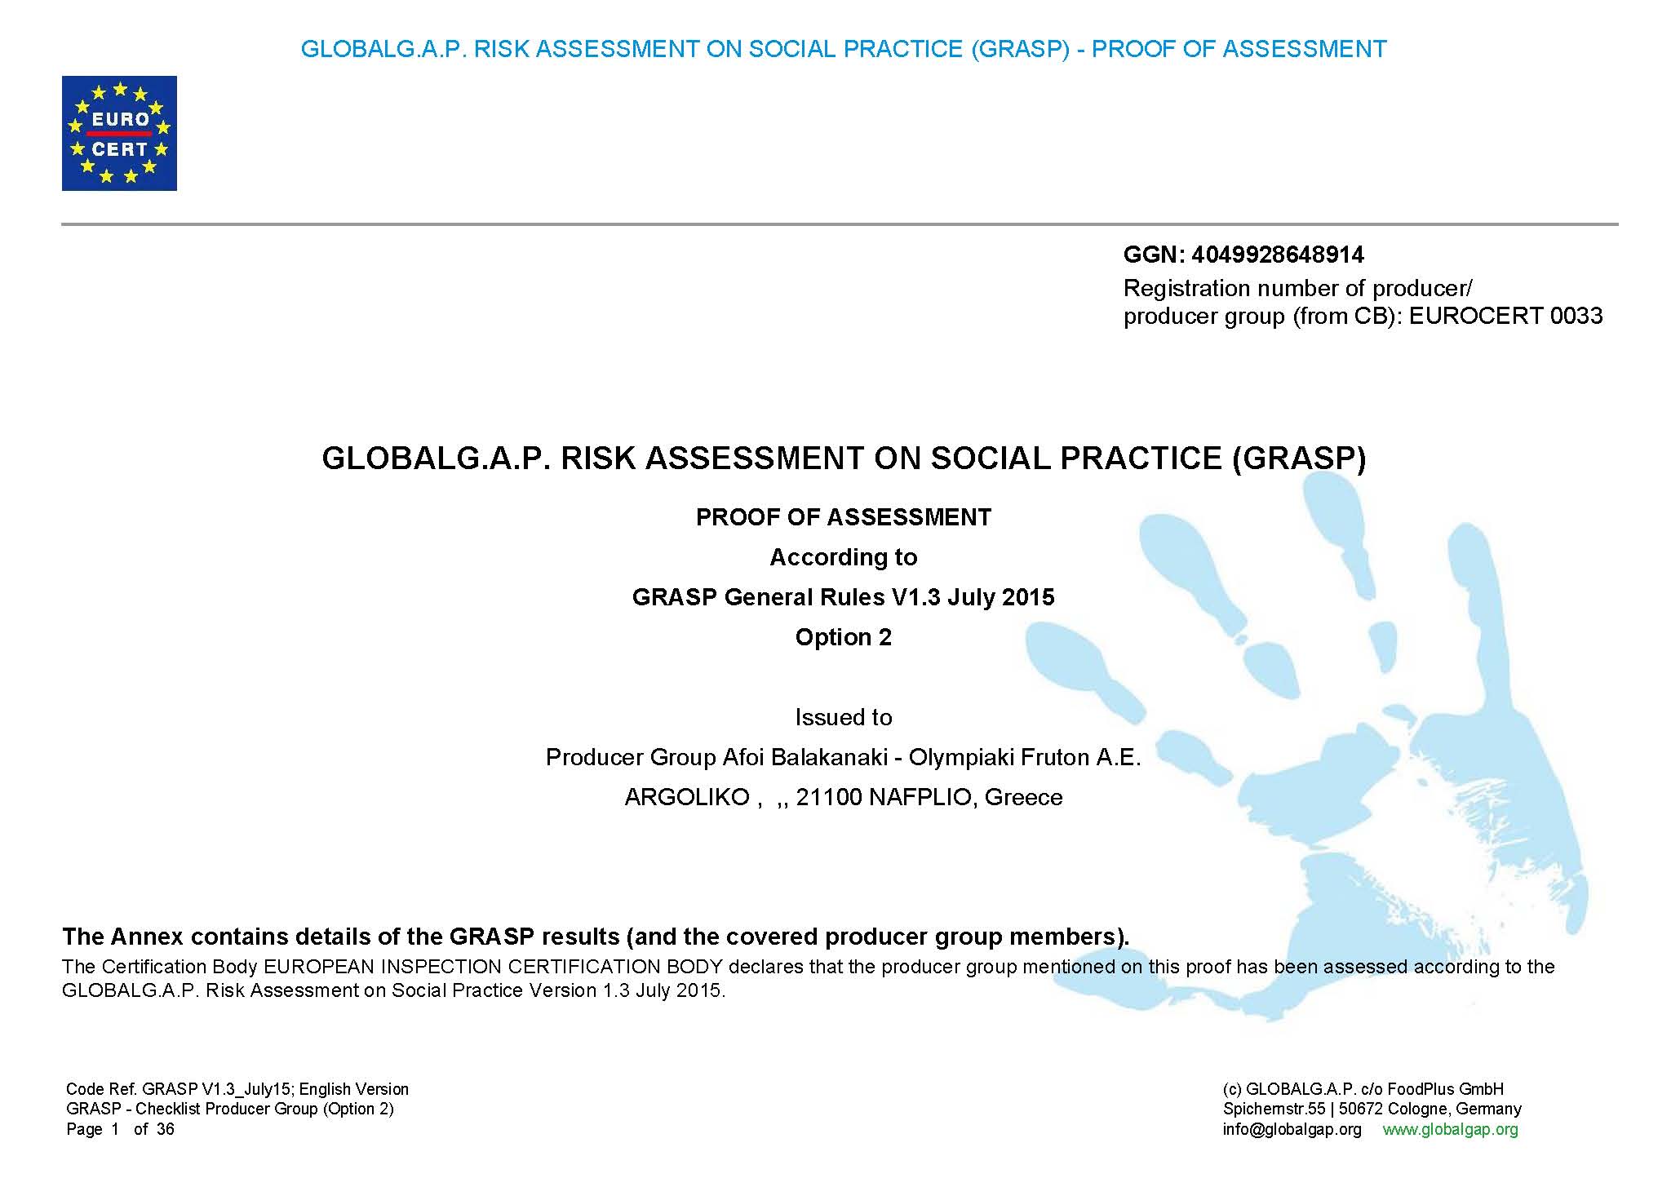
Task: Select the GRASP General Rules V1.3 line
Action: (843, 597)
